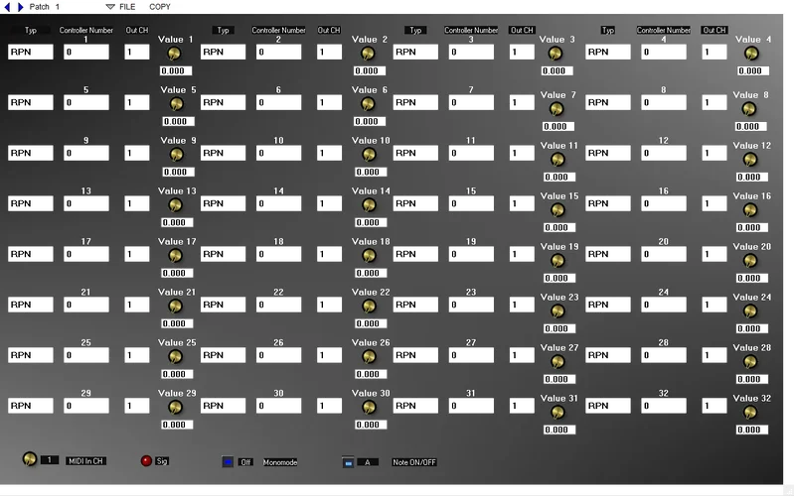The width and height of the screenshot is (794, 496).
Task: Toggle the Monomode Off switch
Action: pos(228,462)
